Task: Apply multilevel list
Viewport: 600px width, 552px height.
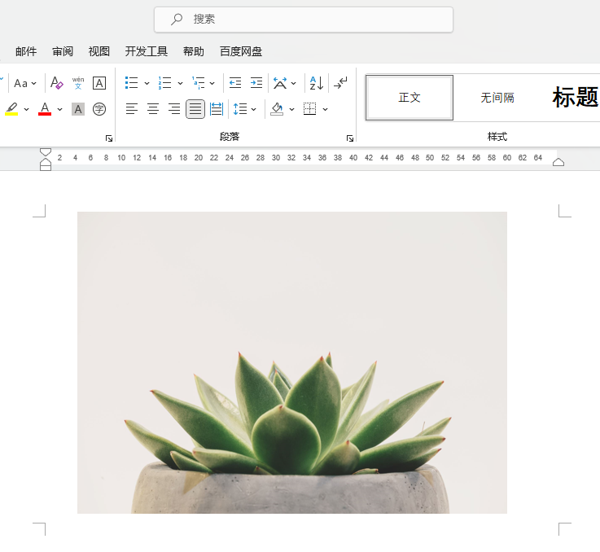Action: tap(199, 83)
